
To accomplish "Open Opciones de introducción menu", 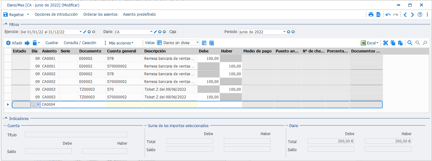I will coord(56,14).
